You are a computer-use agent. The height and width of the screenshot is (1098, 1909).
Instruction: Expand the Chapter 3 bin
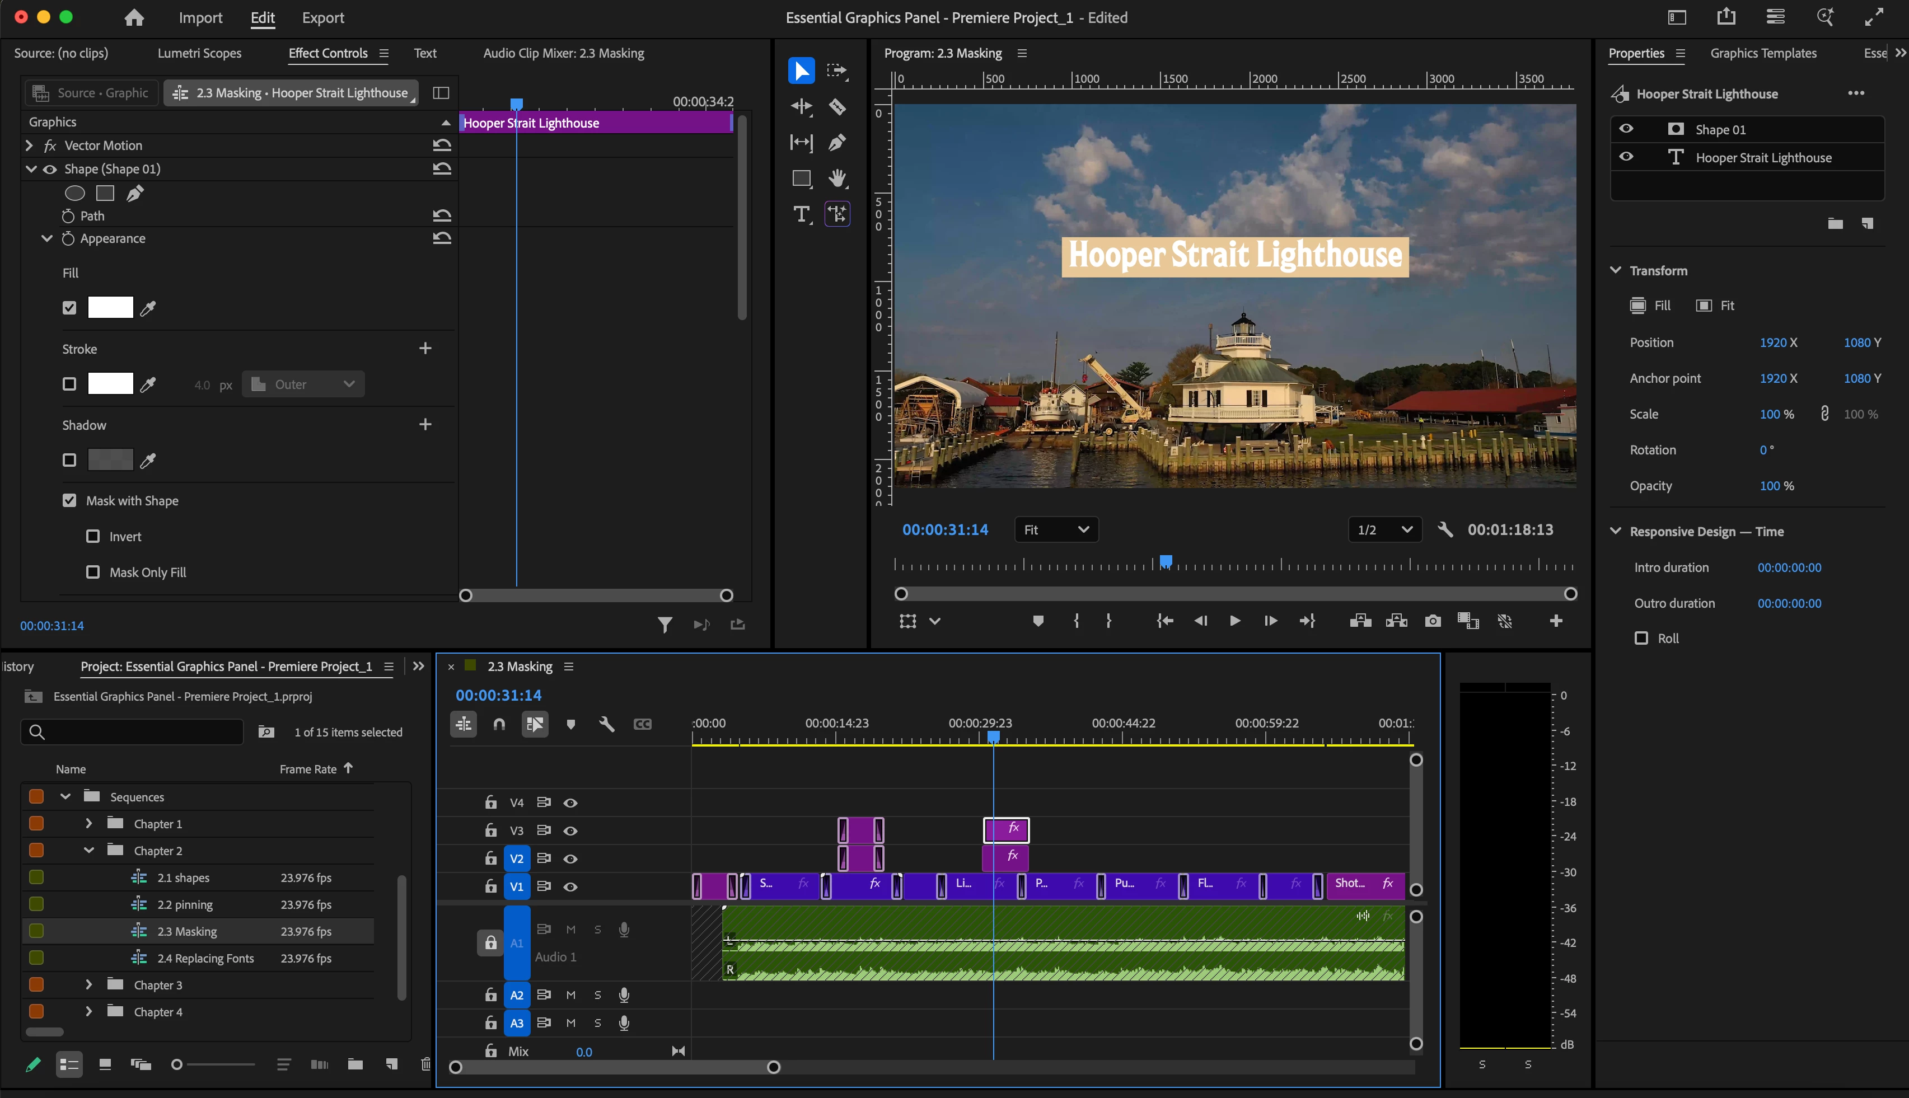pyautogui.click(x=88, y=985)
